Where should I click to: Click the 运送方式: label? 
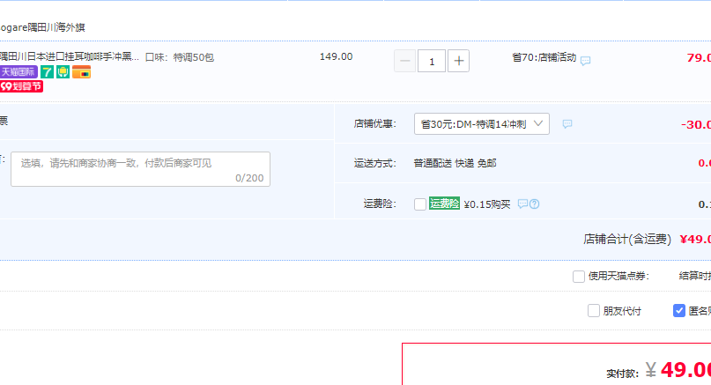click(x=375, y=163)
